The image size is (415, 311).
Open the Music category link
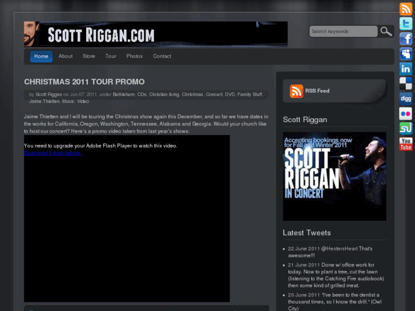(x=68, y=102)
